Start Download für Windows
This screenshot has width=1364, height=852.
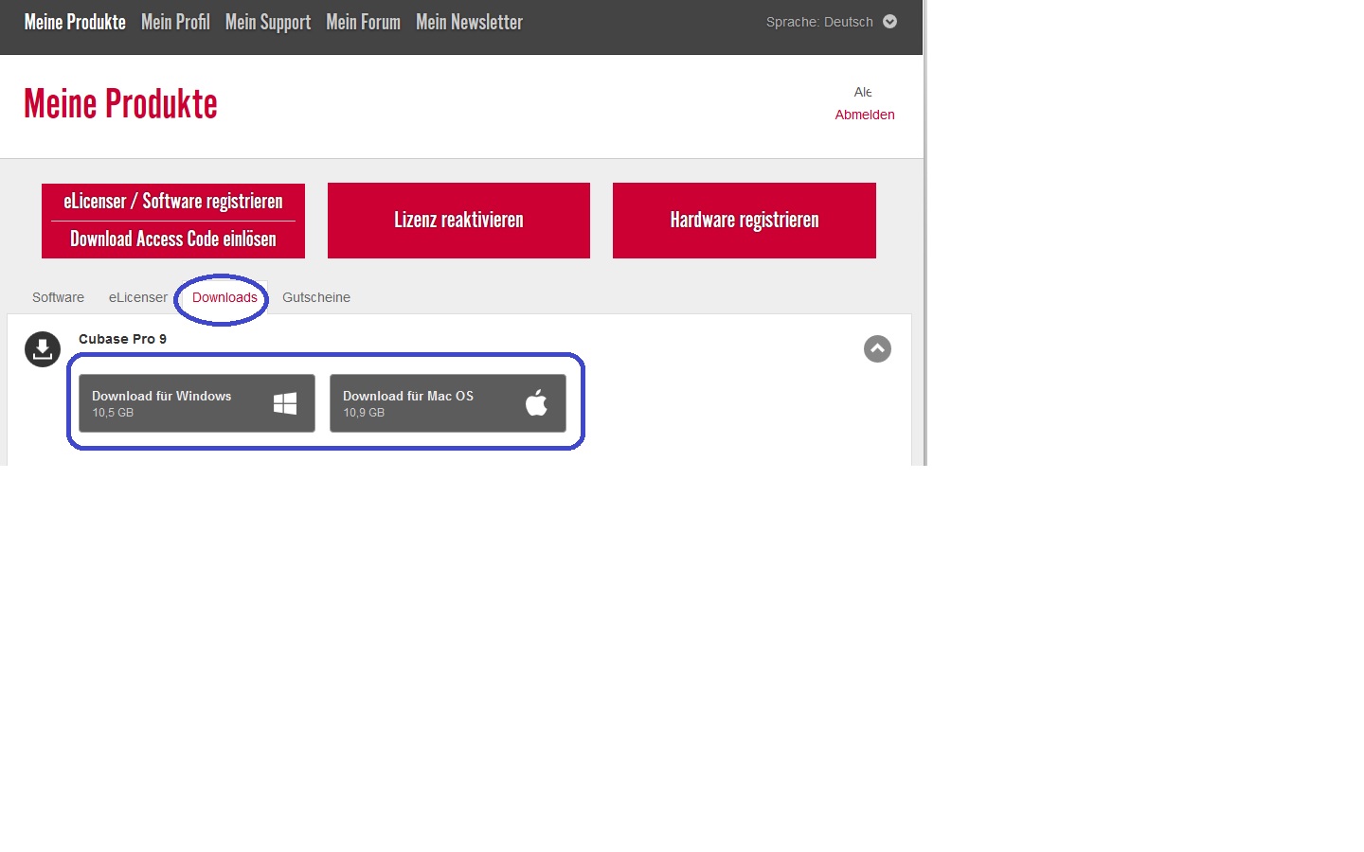[x=197, y=403]
